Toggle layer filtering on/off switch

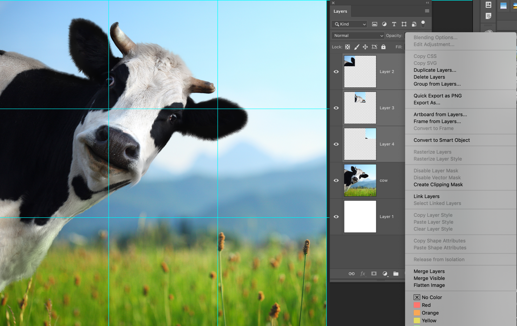[x=423, y=24]
